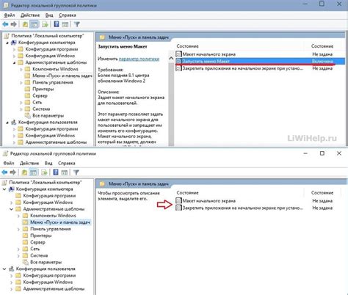
Task: Click the Export list icon in the lower window toolbar
Action: tap(44, 172)
